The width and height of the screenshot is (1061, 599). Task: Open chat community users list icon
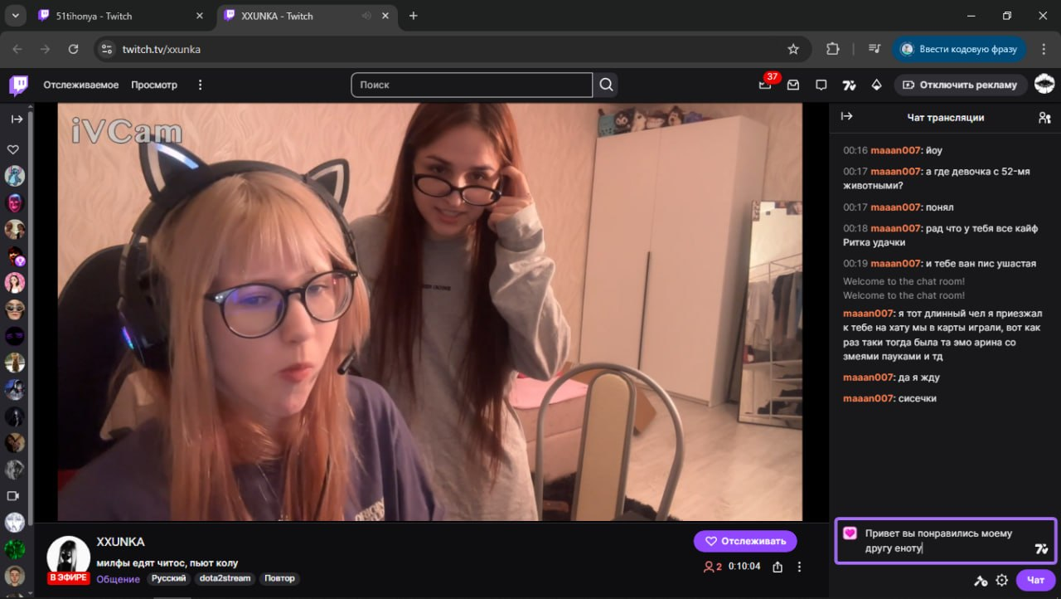pos(1044,118)
